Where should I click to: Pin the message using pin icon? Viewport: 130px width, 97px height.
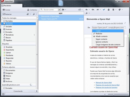pos(125,23)
